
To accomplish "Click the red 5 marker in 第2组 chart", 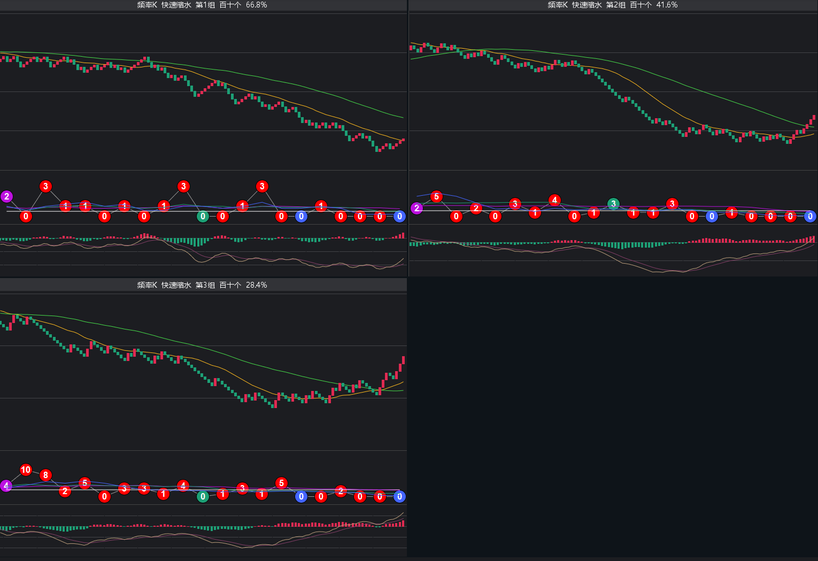I will [436, 197].
